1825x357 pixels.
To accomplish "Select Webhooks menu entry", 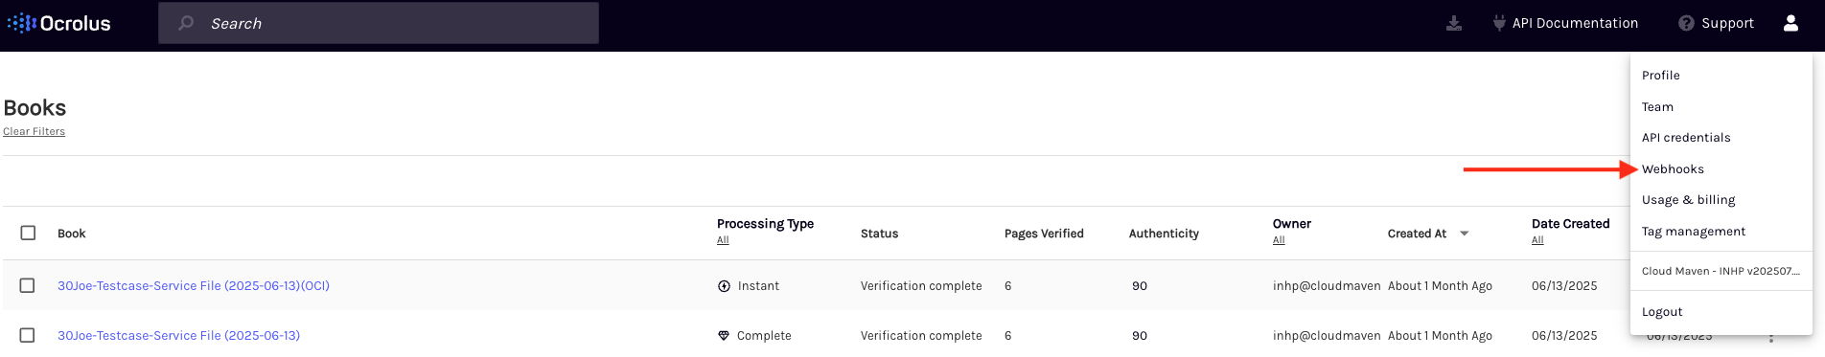I will point(1673,169).
